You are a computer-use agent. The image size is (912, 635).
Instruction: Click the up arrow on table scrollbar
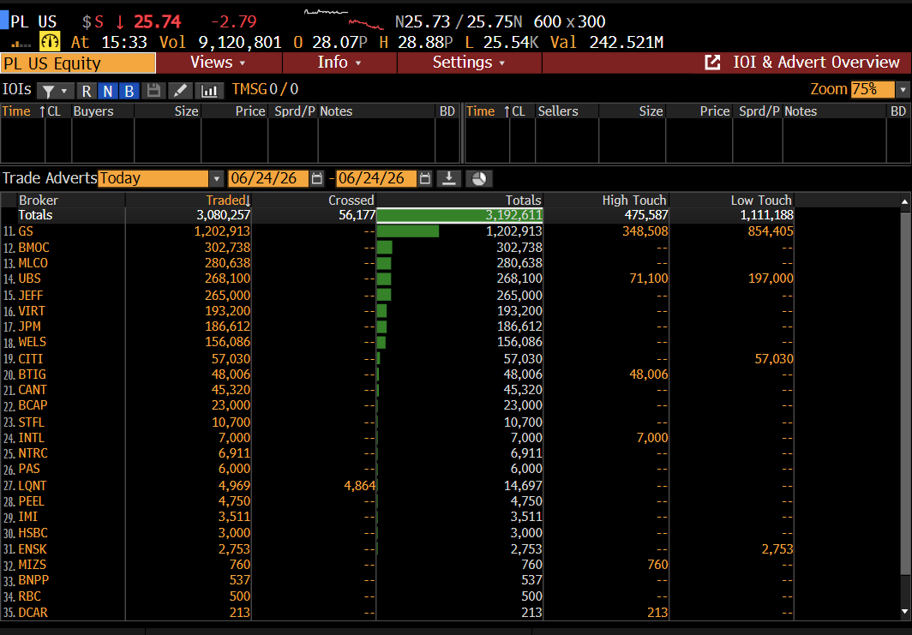coord(904,201)
